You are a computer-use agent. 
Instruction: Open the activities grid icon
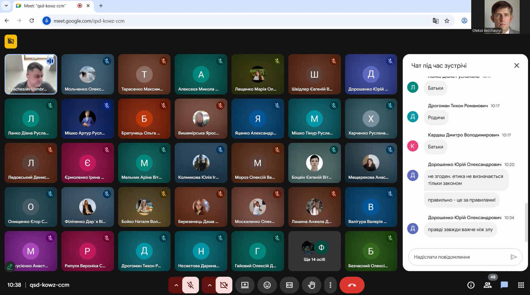coord(521,285)
